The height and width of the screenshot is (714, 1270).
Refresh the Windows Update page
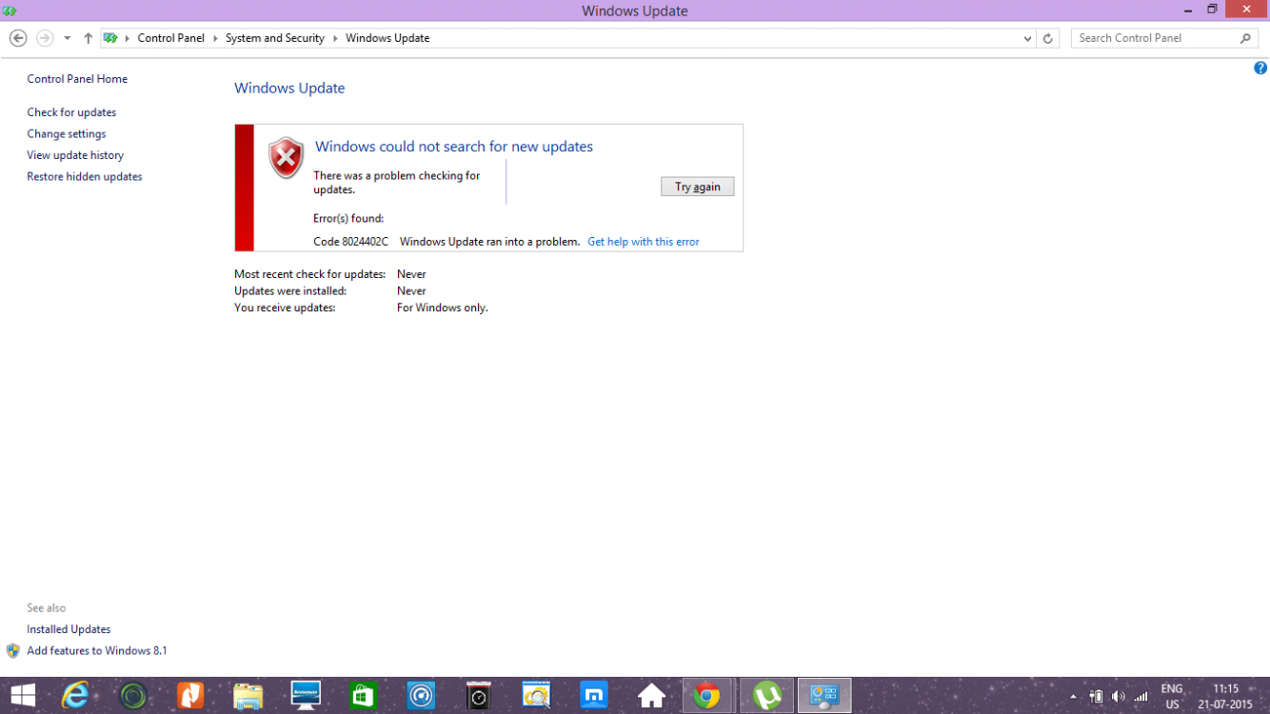click(1048, 38)
